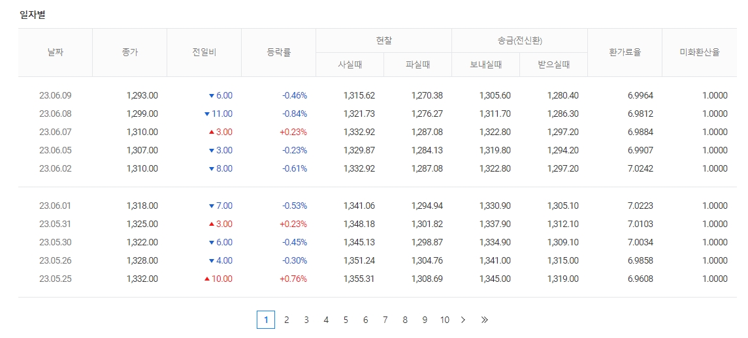748x338 pixels.
Task: Go to page 6 of daily rates
Action: [365, 320]
